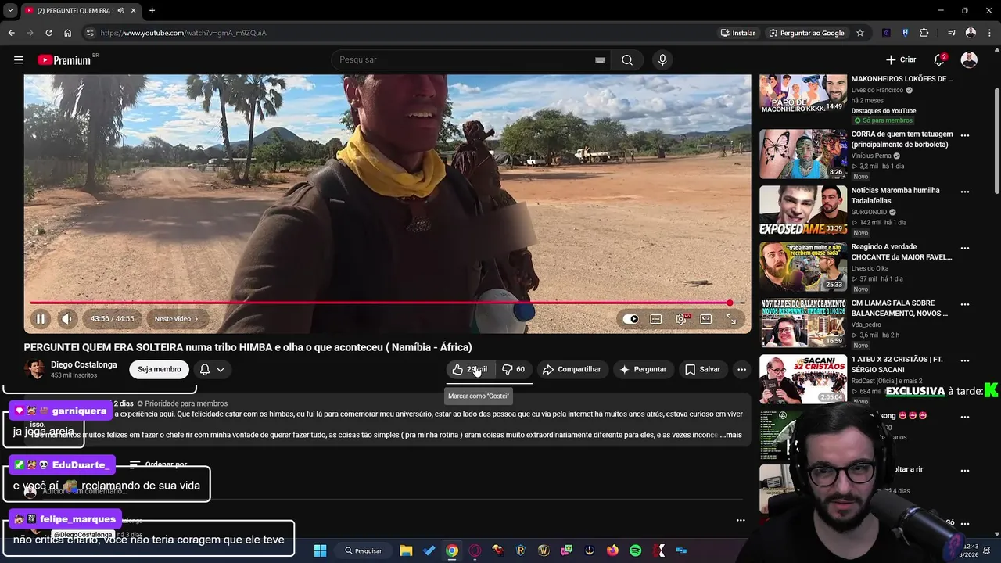Toggle autoplay switch in the player
Image resolution: width=1001 pixels, height=563 pixels.
(630, 319)
